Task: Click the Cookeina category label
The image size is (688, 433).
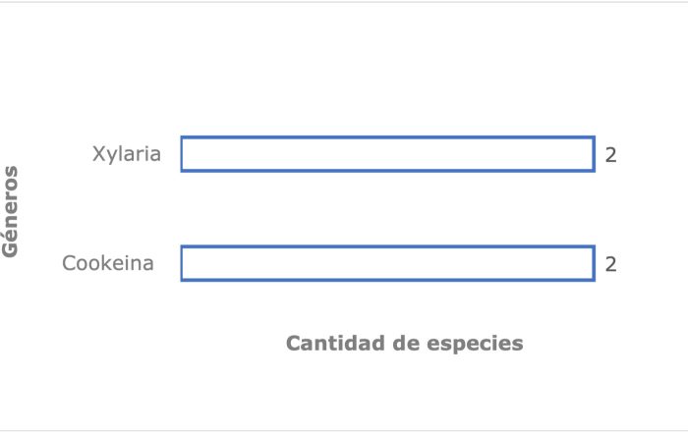Action: pyautogui.click(x=108, y=263)
